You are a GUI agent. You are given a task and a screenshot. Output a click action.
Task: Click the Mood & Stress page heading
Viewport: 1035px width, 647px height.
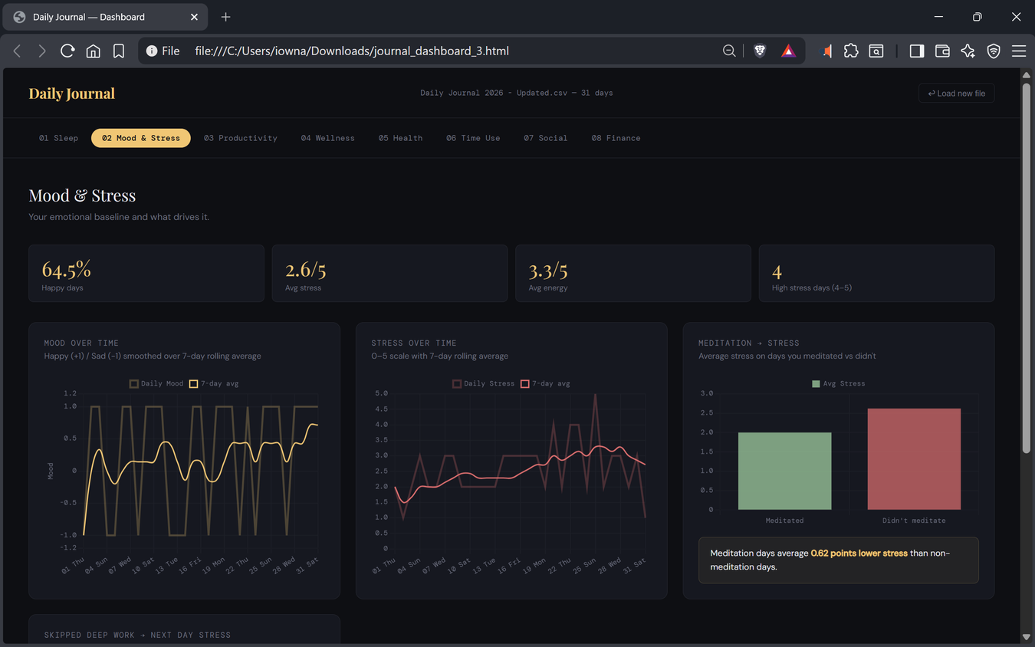pos(82,195)
